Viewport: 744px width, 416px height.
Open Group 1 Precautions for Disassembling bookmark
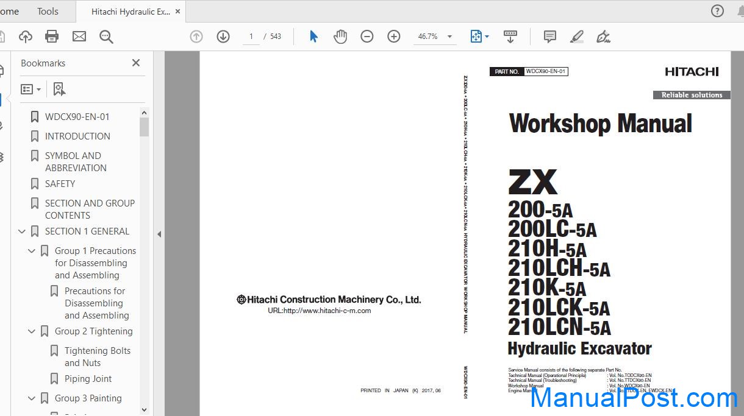pos(95,263)
